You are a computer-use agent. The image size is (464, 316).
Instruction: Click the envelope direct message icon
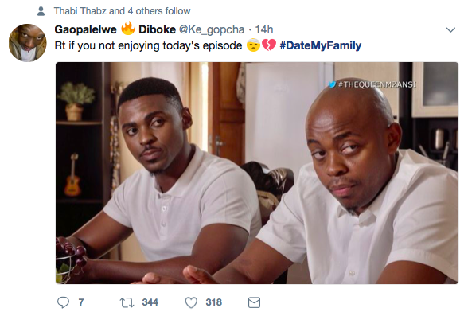pyautogui.click(x=254, y=302)
